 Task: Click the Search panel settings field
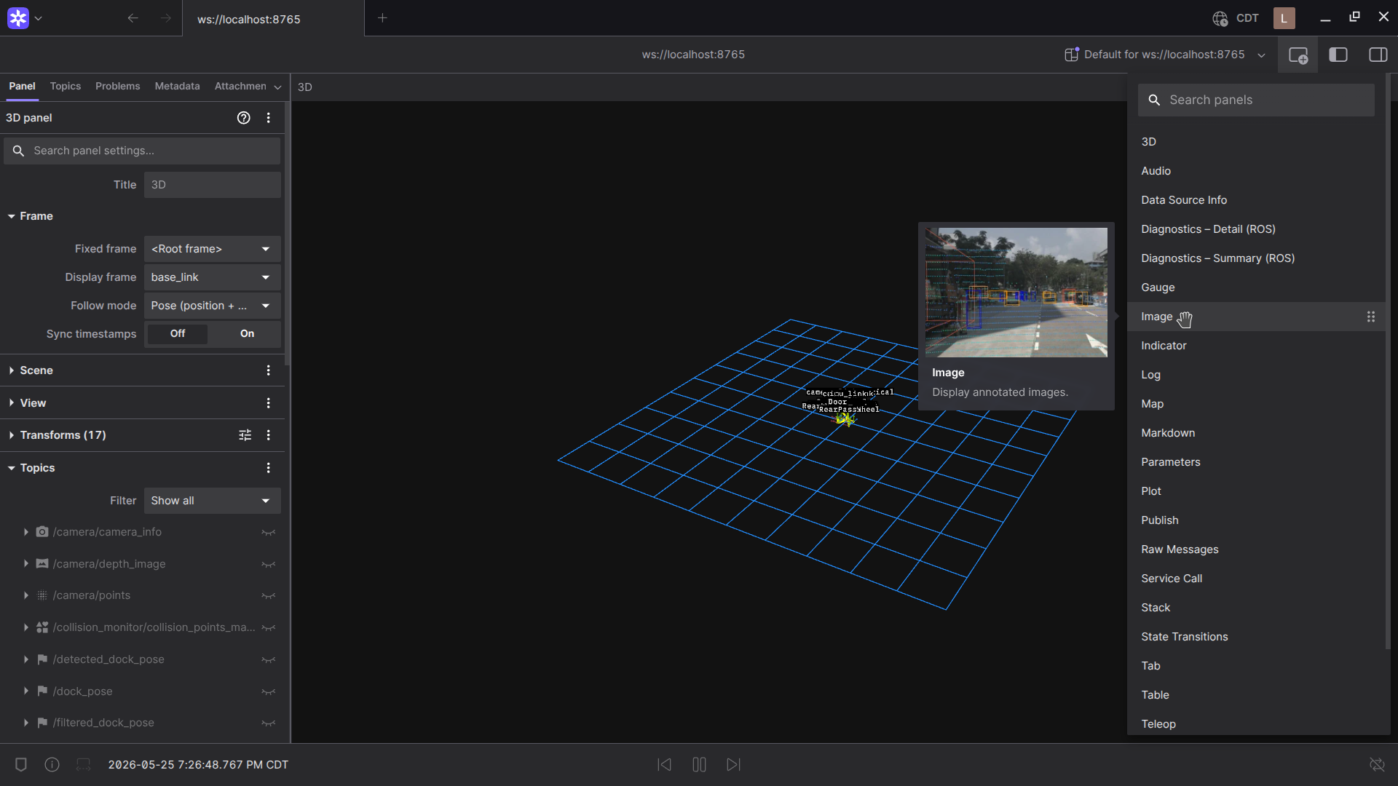pos(142,151)
